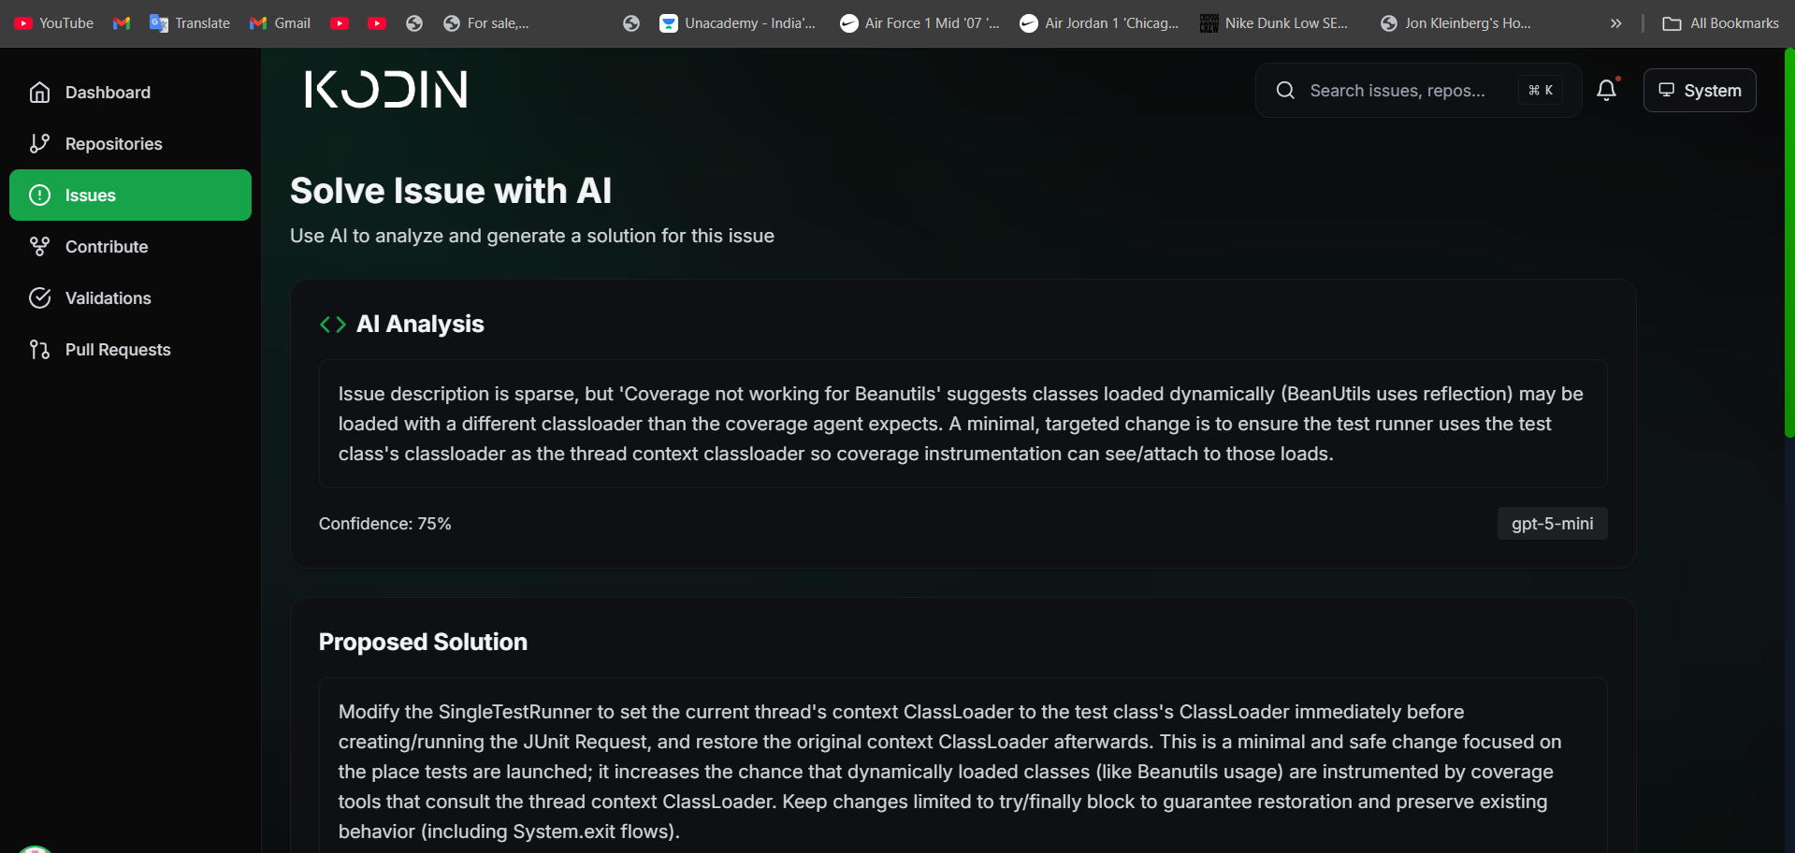Click the ⌘ K shortcut badge
This screenshot has height=853, width=1795.
1541,90
